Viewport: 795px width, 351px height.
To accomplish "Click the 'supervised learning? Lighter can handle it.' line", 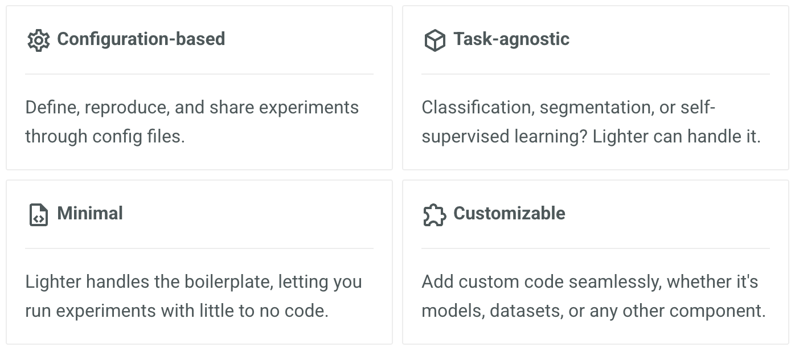I will (x=591, y=137).
